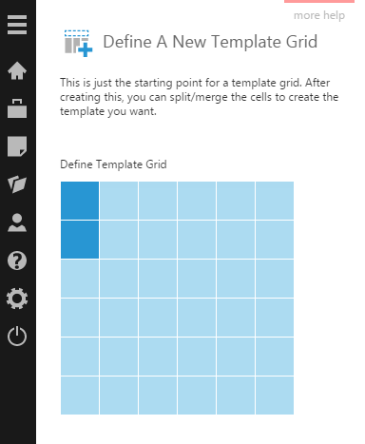The height and width of the screenshot is (444, 365).
Task: Open the folder icon in the sidebar
Action: (17, 184)
